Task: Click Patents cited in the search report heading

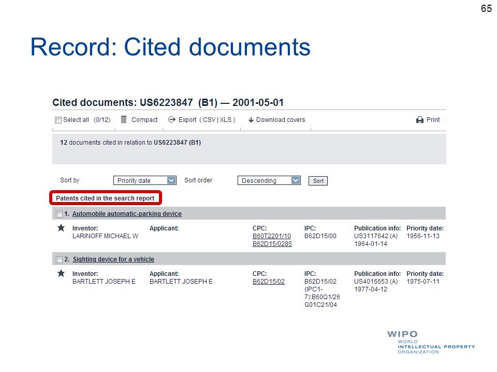Action: tap(105, 198)
